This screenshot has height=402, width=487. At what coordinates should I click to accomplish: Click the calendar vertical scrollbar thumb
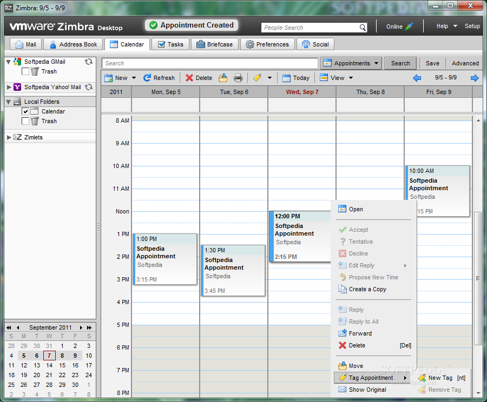click(x=478, y=278)
